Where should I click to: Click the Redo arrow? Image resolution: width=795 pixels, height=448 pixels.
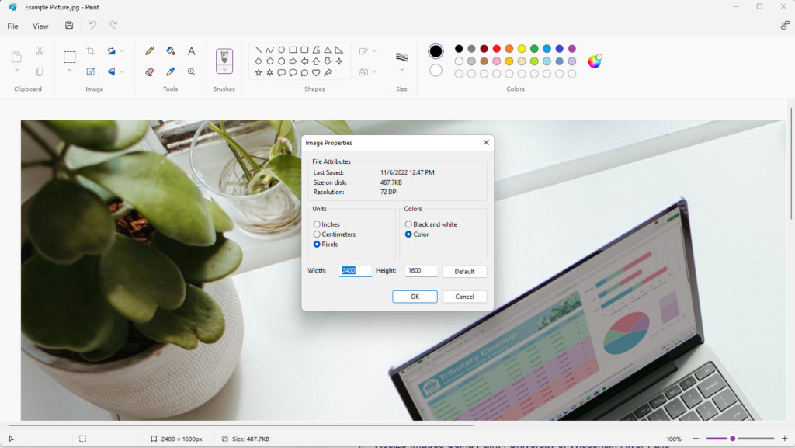(x=113, y=26)
